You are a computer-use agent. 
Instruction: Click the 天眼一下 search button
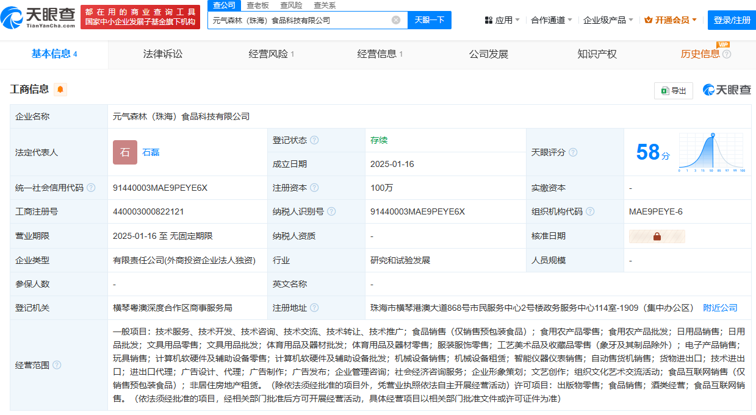coord(430,20)
